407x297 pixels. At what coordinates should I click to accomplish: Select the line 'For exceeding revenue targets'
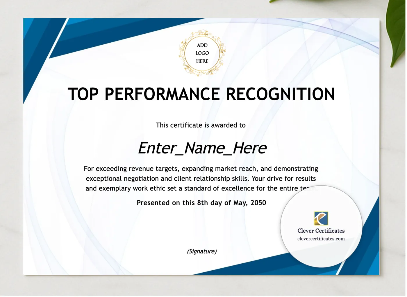[201, 169]
